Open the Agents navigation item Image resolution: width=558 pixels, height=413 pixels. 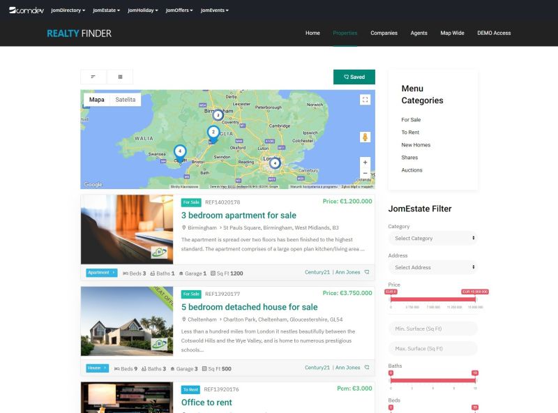click(419, 33)
